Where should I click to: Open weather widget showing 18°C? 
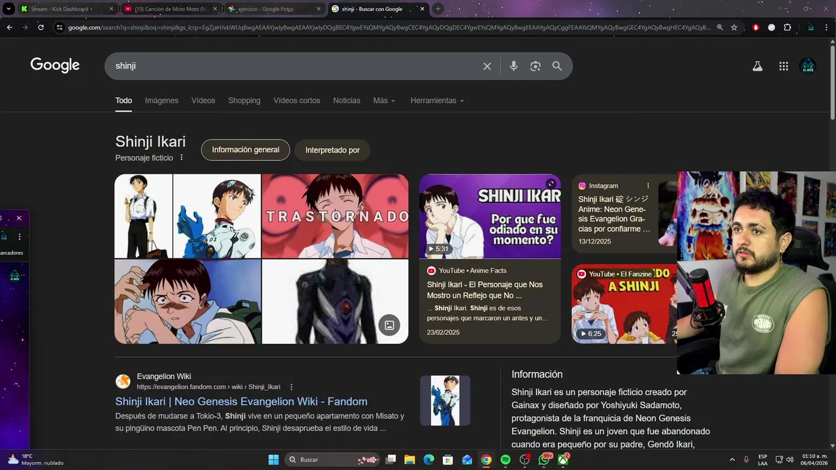(36, 460)
